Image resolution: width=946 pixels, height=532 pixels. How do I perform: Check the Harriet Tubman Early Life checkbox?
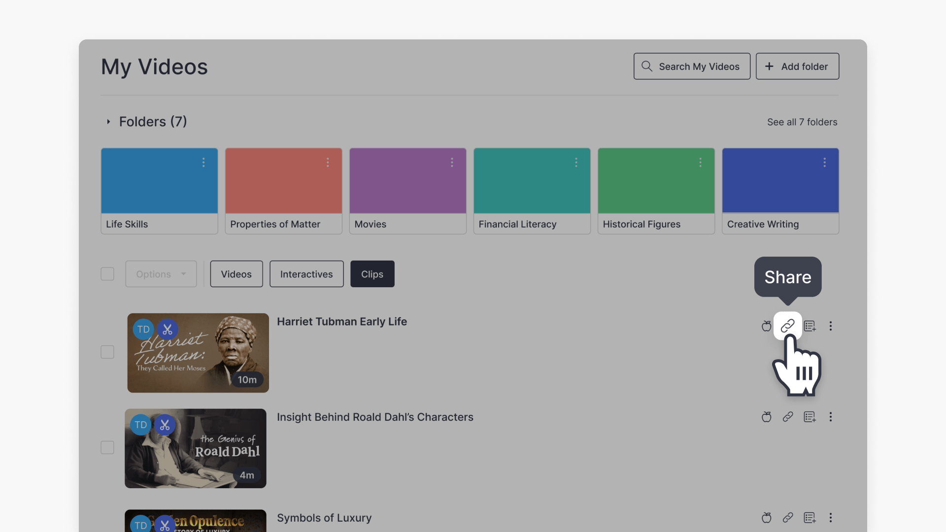[x=107, y=352]
